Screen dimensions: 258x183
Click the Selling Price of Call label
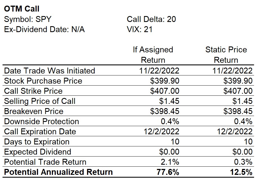pyautogui.click(x=40, y=101)
